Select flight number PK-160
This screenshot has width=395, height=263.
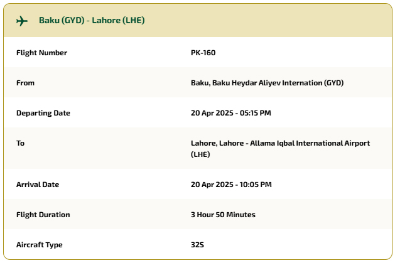203,53
